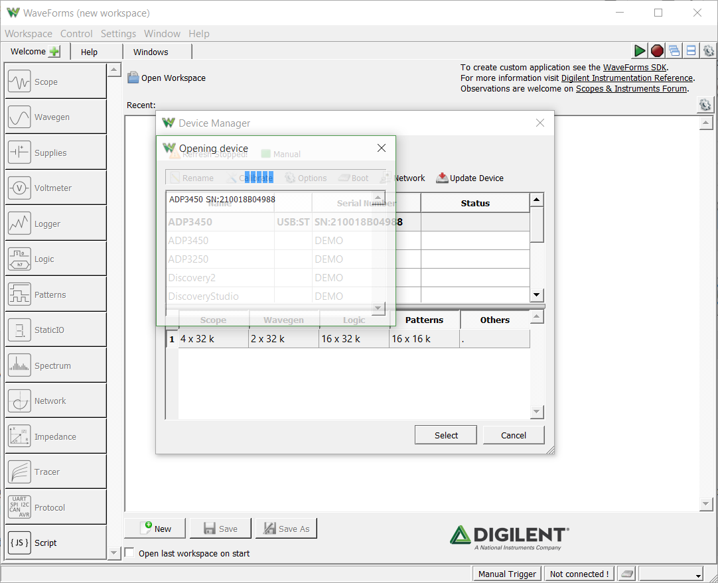Click the red Stop all icon
The height and width of the screenshot is (583, 718).
657,51
